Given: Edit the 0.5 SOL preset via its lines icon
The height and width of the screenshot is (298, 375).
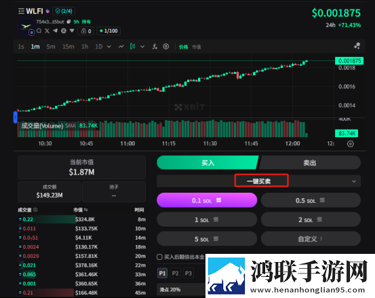Looking at the screenshot, I should [322, 200].
